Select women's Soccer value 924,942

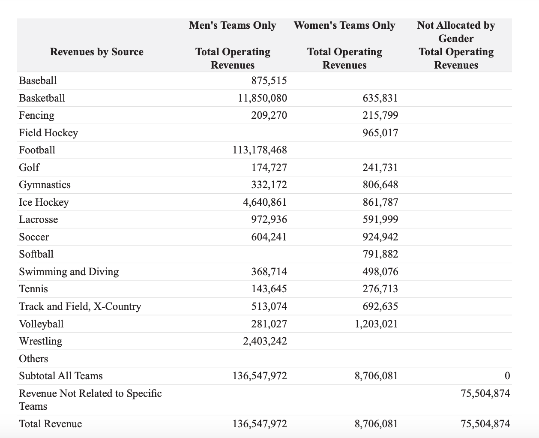[380, 237]
